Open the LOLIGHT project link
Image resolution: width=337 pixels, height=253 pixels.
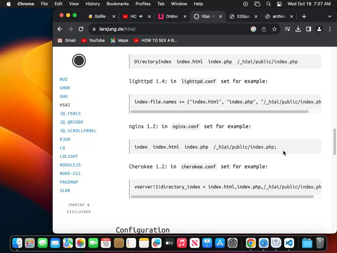click(69, 156)
